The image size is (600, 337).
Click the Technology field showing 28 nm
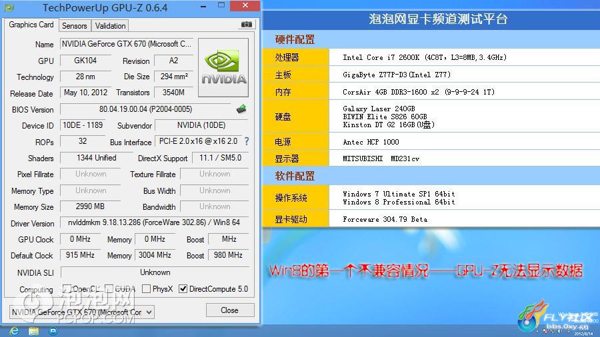85,77
